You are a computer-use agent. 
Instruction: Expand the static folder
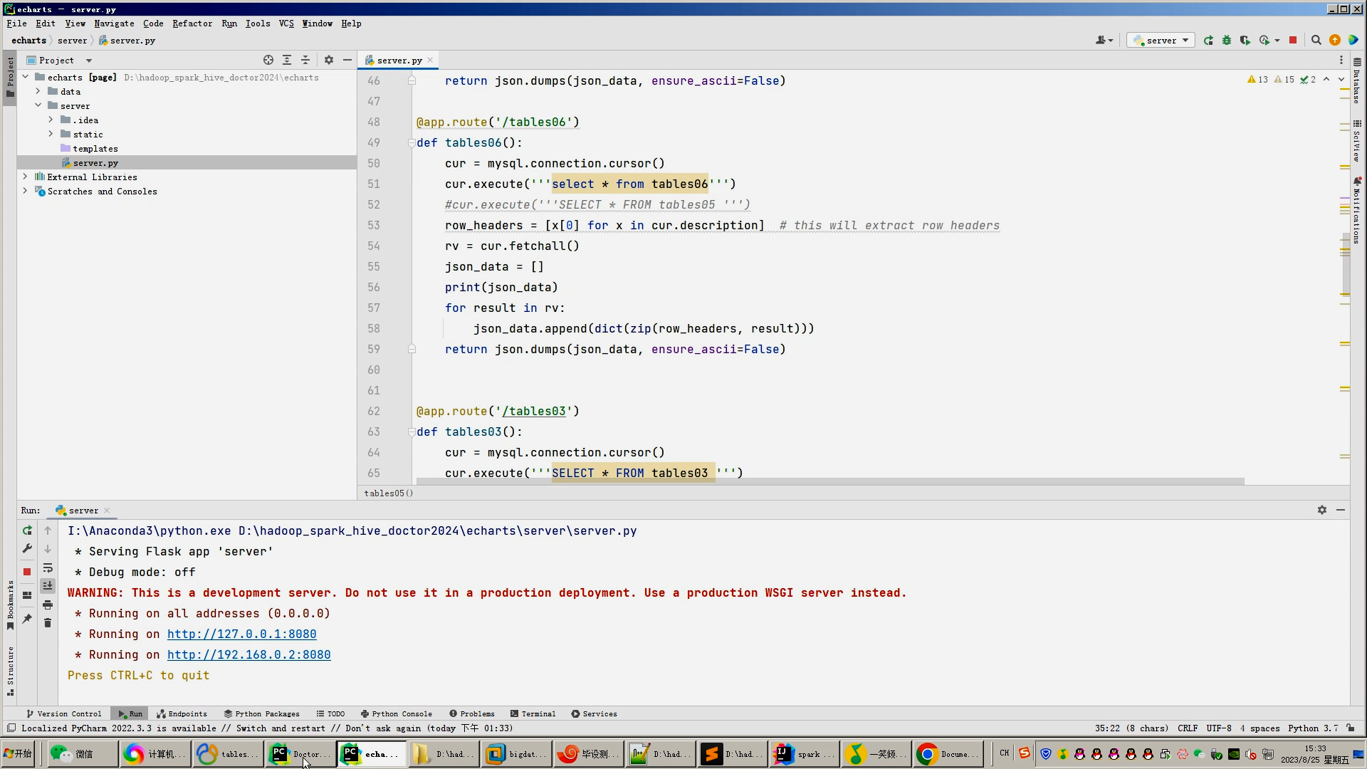[x=51, y=134]
